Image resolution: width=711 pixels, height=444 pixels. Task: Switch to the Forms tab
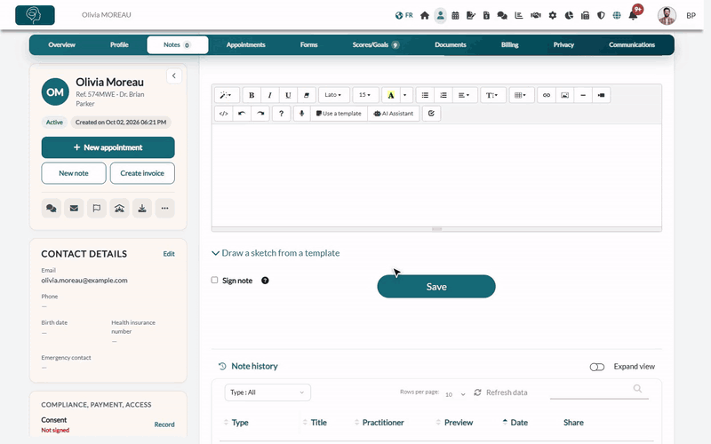308,45
